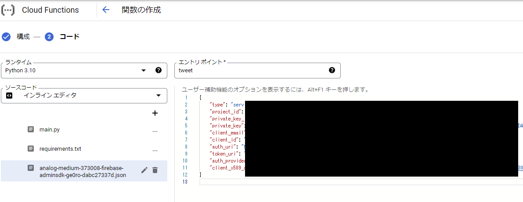This screenshot has width=523, height=202.
Task: Click the "client_email" key in editor
Action: [227, 133]
